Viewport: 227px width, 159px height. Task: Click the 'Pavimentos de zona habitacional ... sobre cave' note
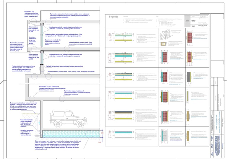(x=77, y=93)
